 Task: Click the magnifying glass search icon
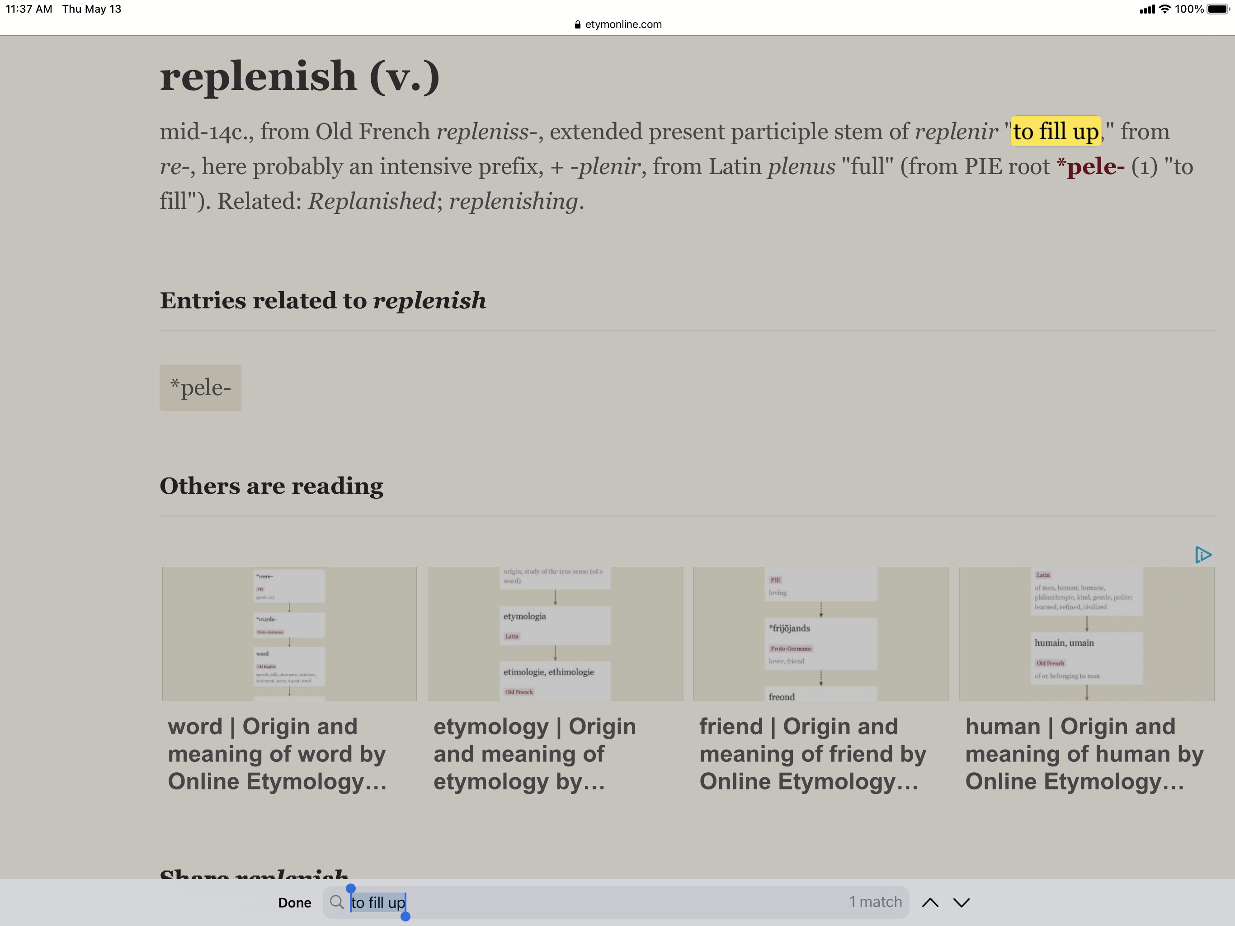click(336, 902)
